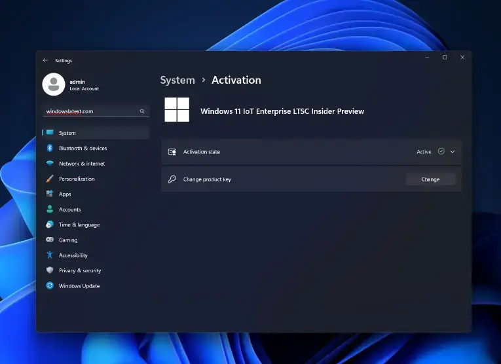
Task: Click the Gaming controller icon
Action: pos(50,240)
